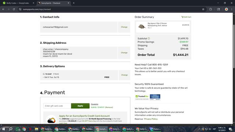Close the SunnySports Checkout tab
Screen dimensions: 235x132
click(x=69, y=3)
